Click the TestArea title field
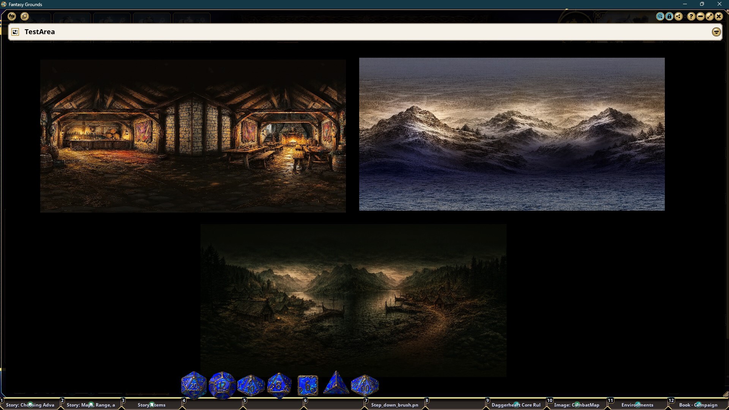 coord(364,32)
